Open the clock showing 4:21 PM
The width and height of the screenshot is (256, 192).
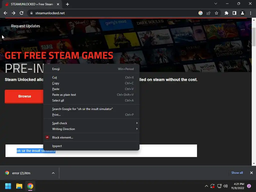tap(237, 186)
